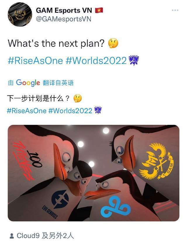Open the tagged people Cloud9 及另外2人

tap(41, 236)
